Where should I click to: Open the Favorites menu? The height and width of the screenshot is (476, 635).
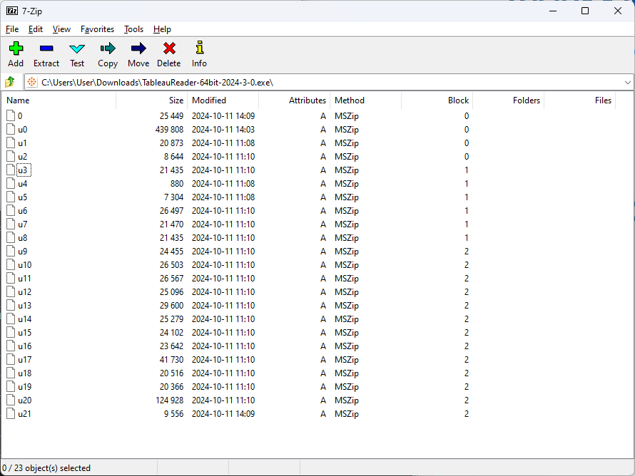[x=97, y=29]
